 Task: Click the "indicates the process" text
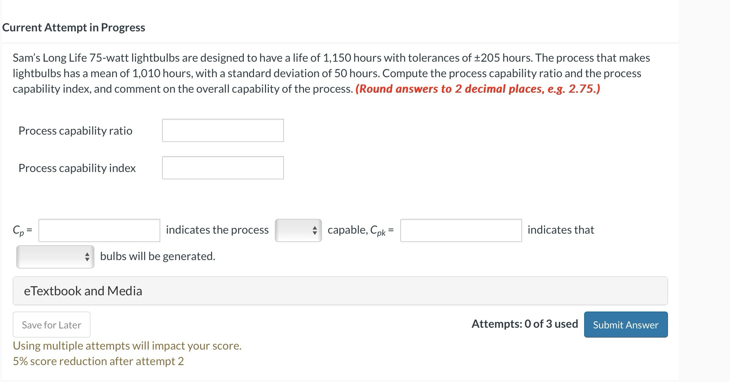[x=217, y=230]
